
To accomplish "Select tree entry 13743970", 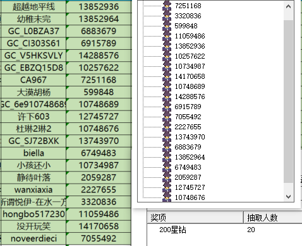I will [x=190, y=137].
